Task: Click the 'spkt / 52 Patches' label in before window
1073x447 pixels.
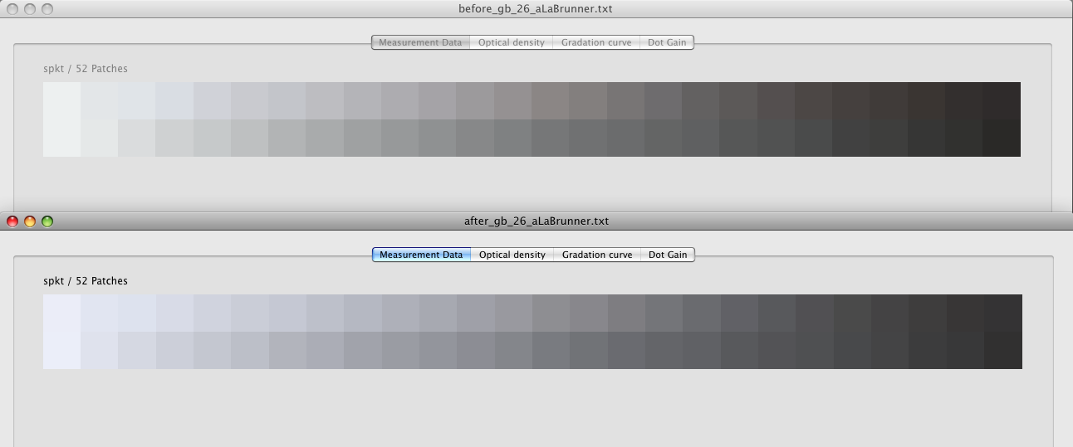Action: tap(86, 69)
